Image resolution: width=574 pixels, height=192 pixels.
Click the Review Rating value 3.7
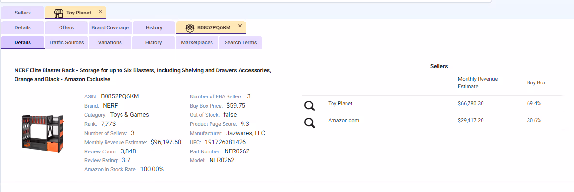tap(126, 160)
